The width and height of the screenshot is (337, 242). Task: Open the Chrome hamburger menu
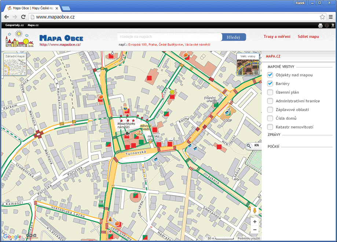tap(331, 17)
